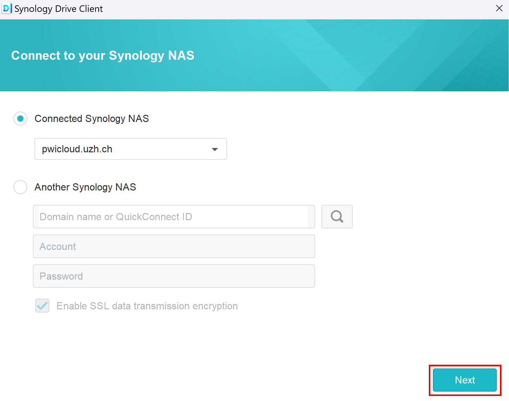Click the Account input field
The image size is (509, 401).
(174, 246)
